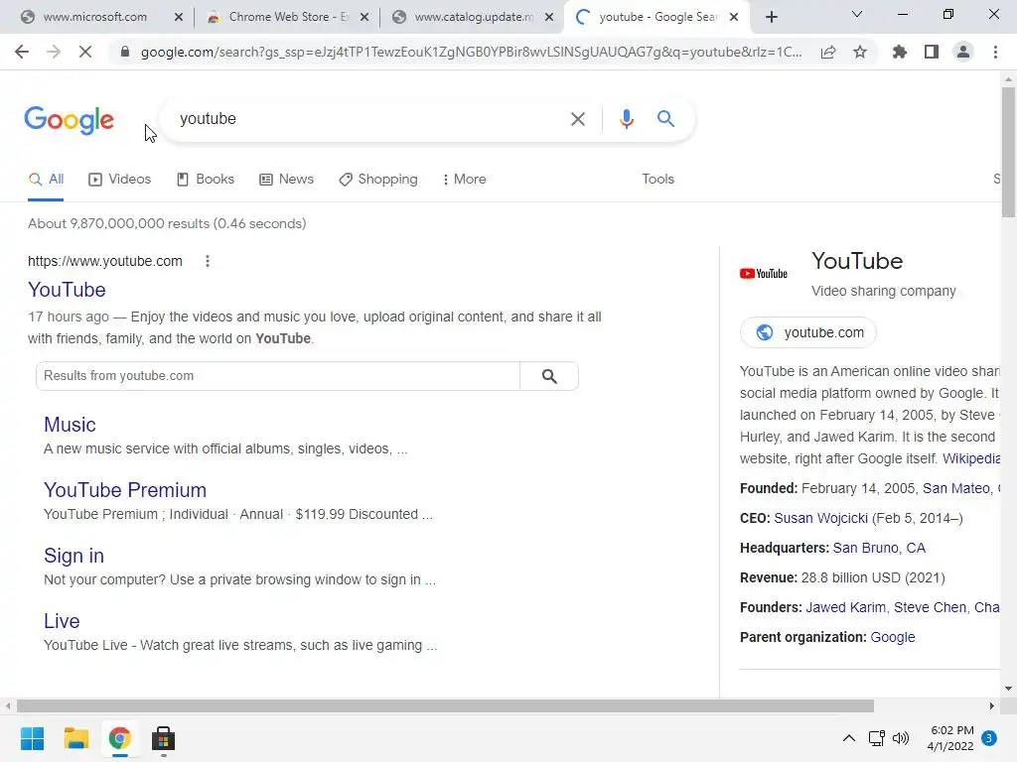This screenshot has height=762, width=1017.
Task: Toggle the Chrome side panel icon
Action: tap(932, 52)
